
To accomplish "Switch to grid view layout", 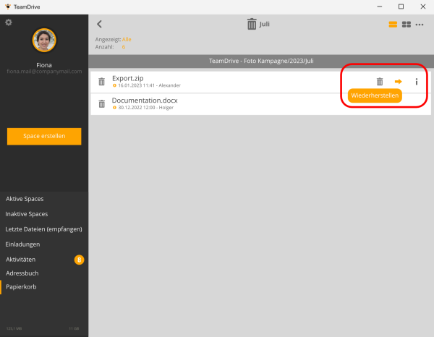I will (407, 25).
